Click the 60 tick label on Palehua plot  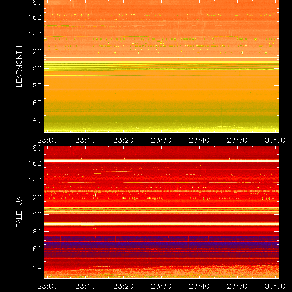pos(37,249)
